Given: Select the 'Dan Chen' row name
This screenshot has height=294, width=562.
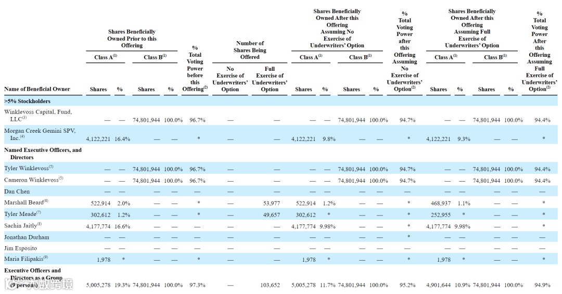Looking at the screenshot, I should coord(17,191).
